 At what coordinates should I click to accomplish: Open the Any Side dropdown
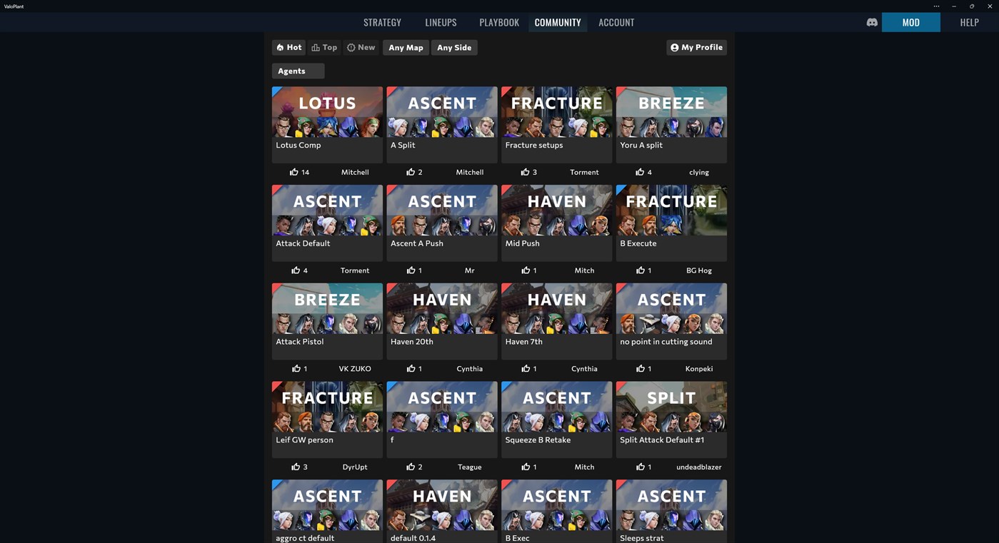tap(454, 47)
